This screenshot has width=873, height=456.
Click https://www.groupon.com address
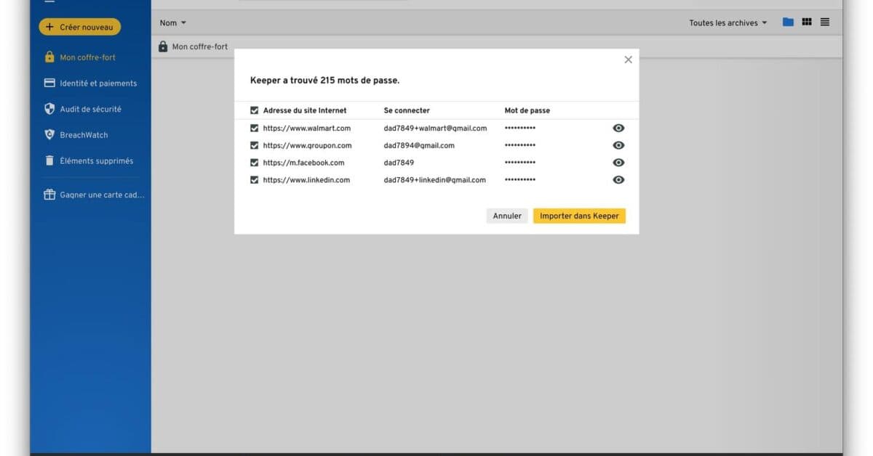pos(308,145)
